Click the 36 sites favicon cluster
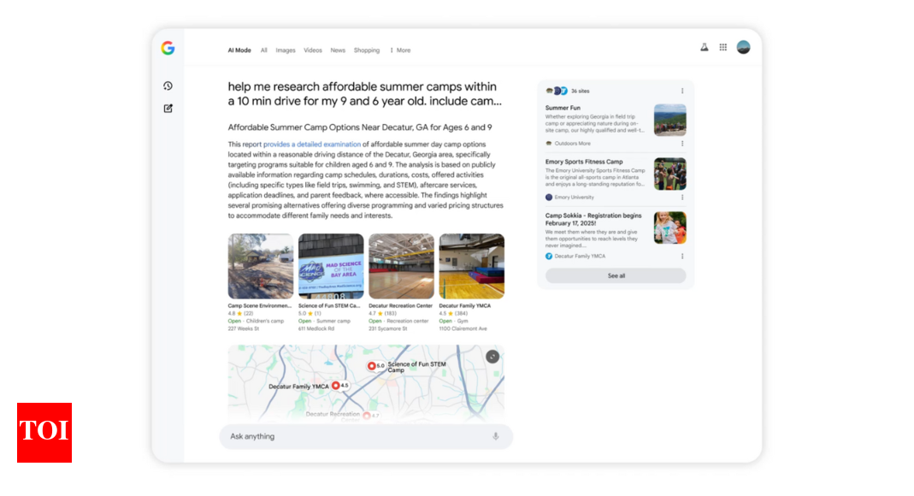 (557, 91)
